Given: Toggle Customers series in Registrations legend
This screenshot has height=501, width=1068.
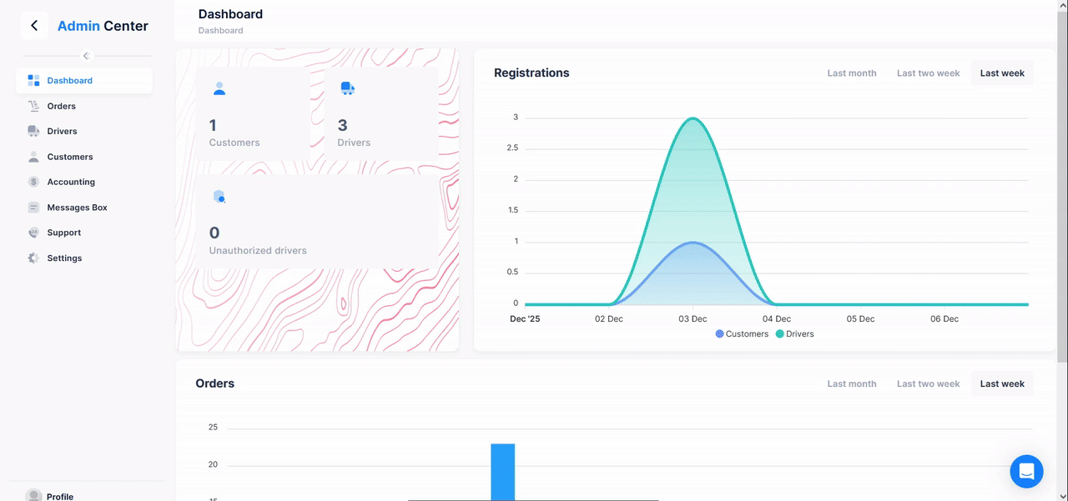Looking at the screenshot, I should (x=742, y=333).
